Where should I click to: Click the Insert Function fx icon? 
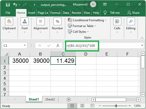tap(58, 45)
